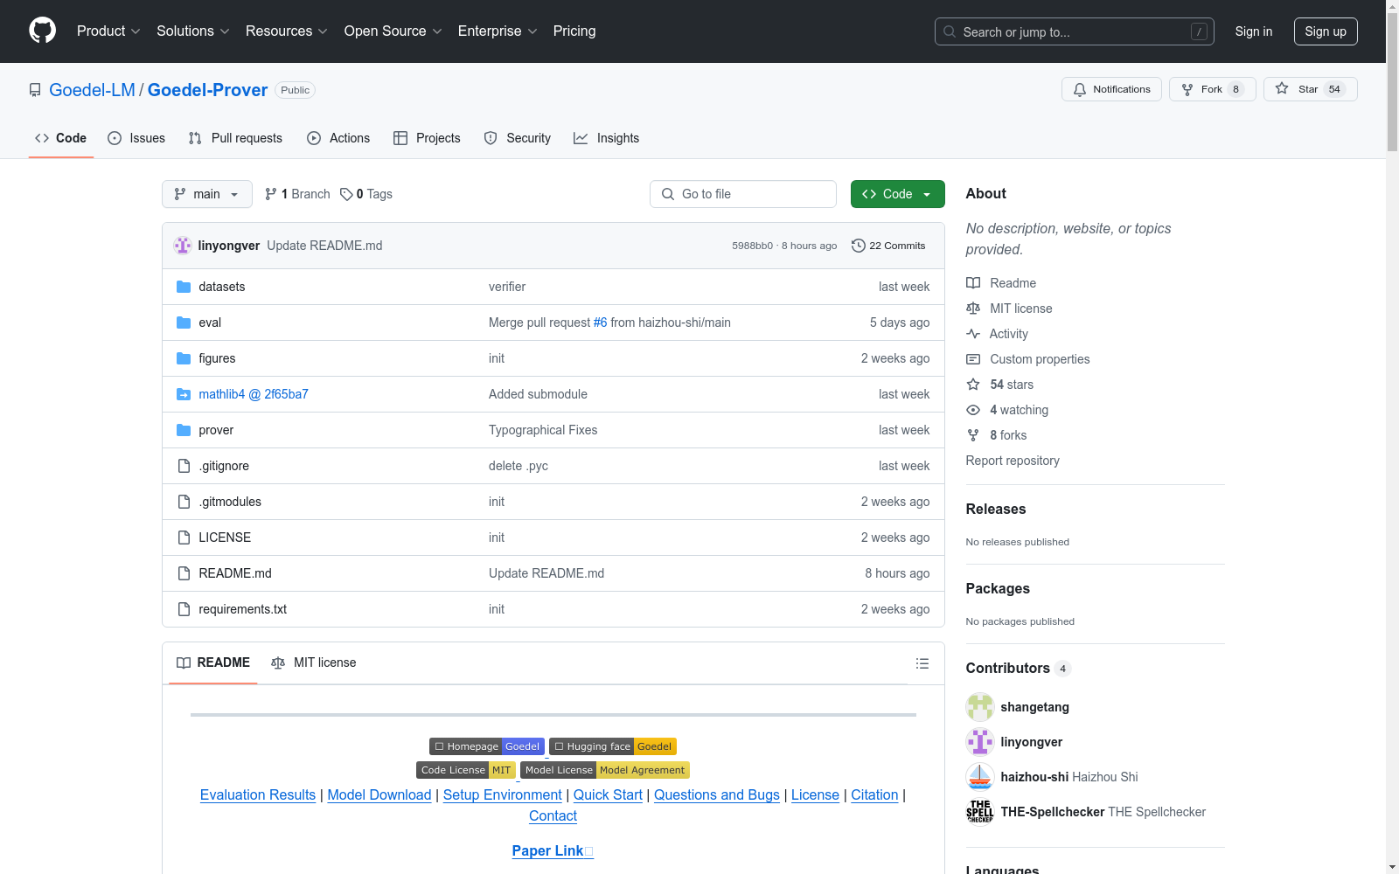1399x874 pixels.
Task: Switch to the Pull requests tab
Action: (x=235, y=138)
